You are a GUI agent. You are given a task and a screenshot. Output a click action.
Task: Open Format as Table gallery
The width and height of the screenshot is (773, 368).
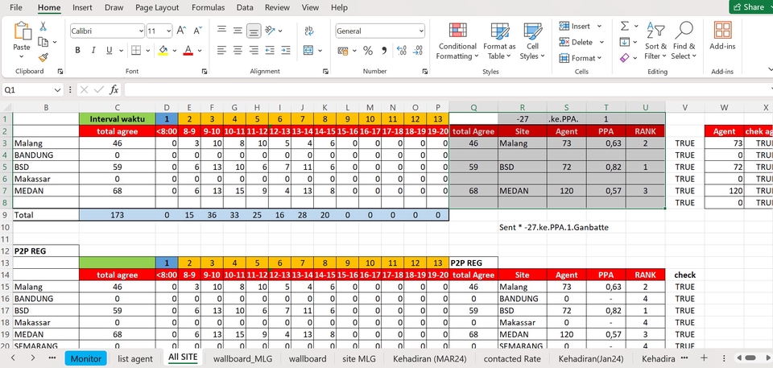(x=499, y=41)
